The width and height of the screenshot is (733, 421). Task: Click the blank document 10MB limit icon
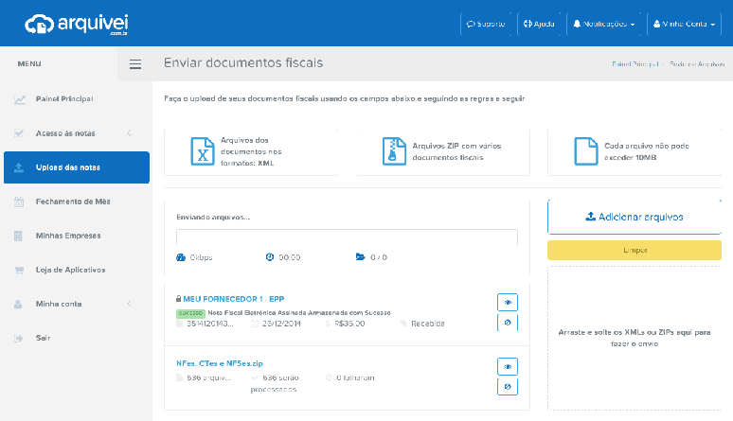click(584, 151)
